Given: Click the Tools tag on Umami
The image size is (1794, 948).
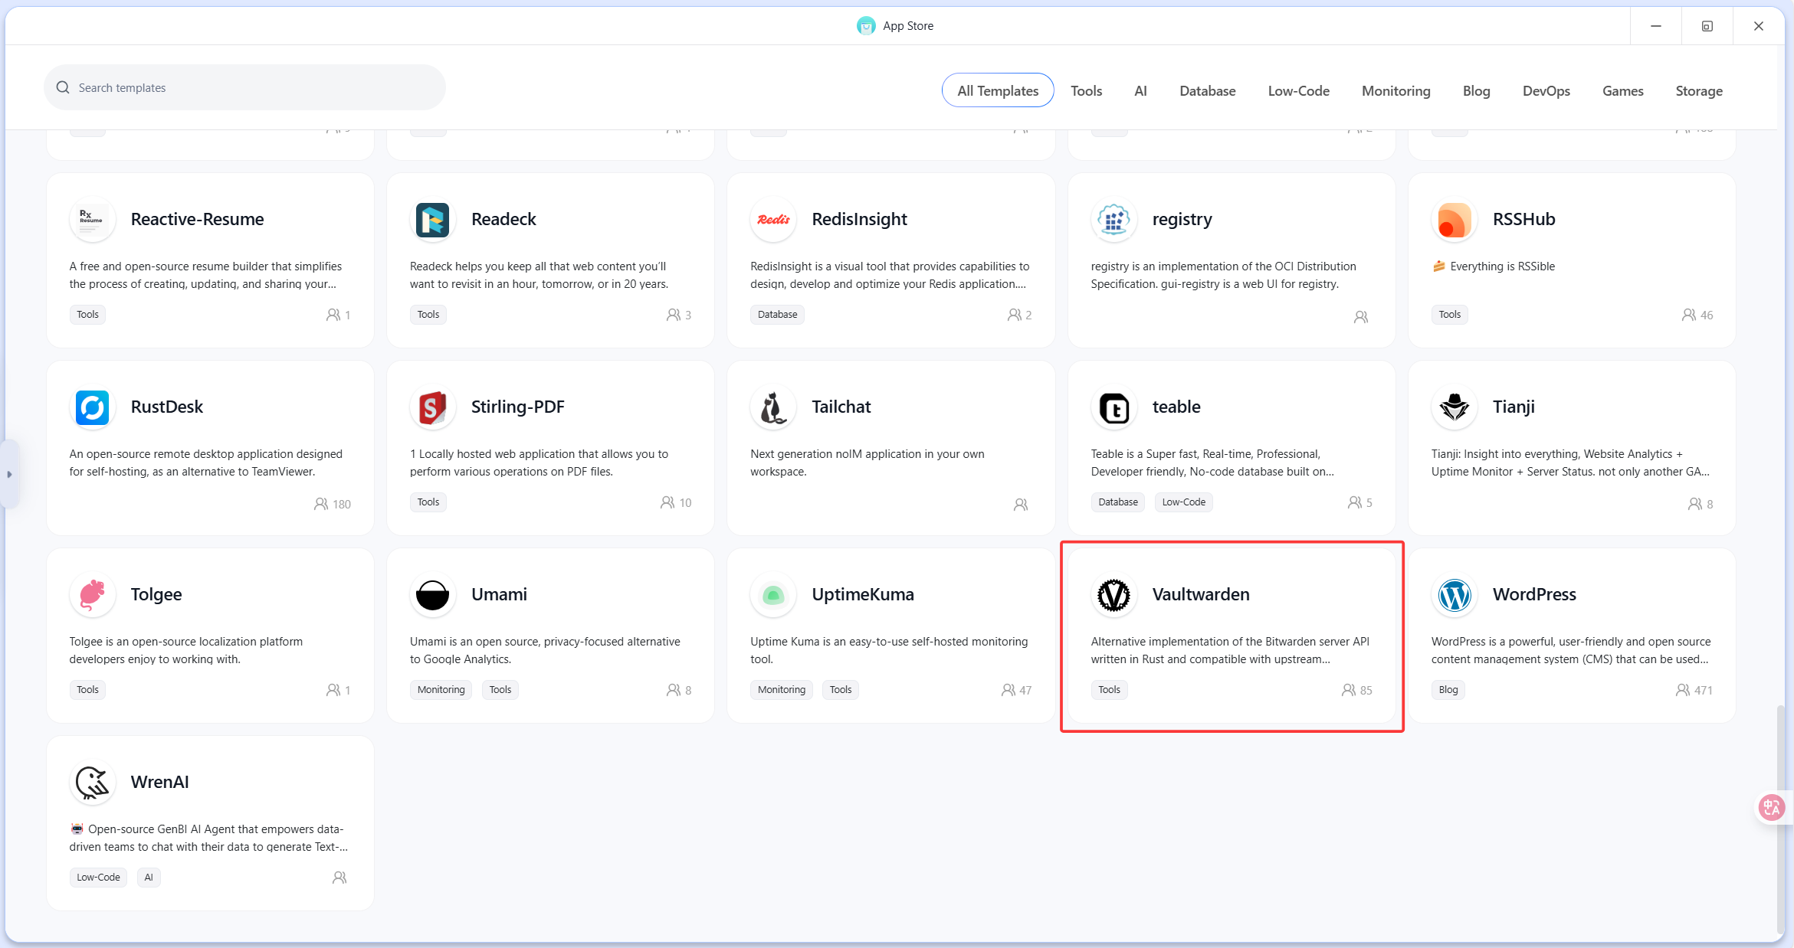Looking at the screenshot, I should click(x=500, y=690).
